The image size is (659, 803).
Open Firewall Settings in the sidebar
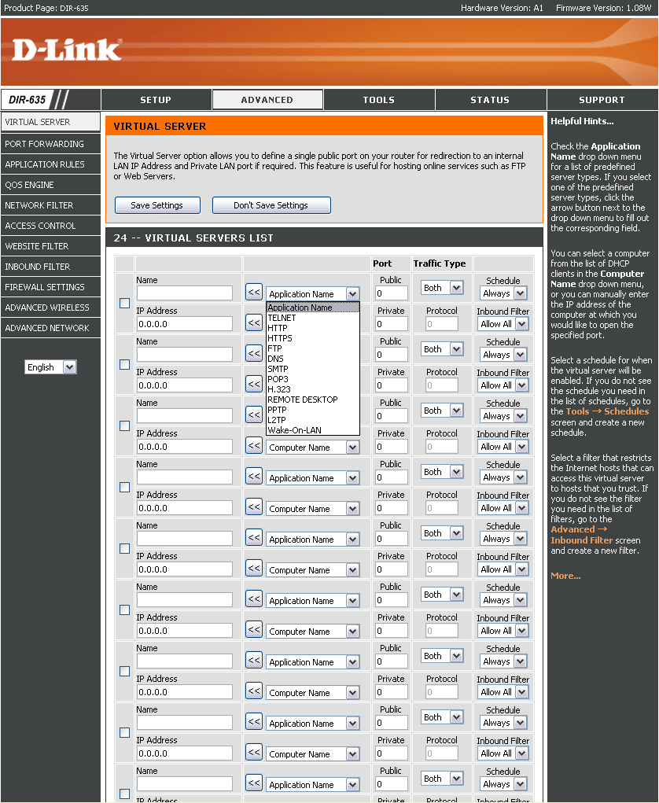[x=50, y=287]
